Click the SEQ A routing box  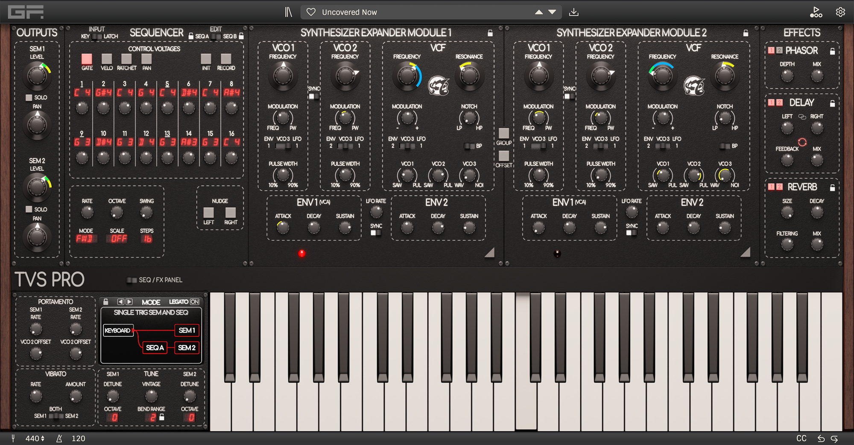[155, 348]
